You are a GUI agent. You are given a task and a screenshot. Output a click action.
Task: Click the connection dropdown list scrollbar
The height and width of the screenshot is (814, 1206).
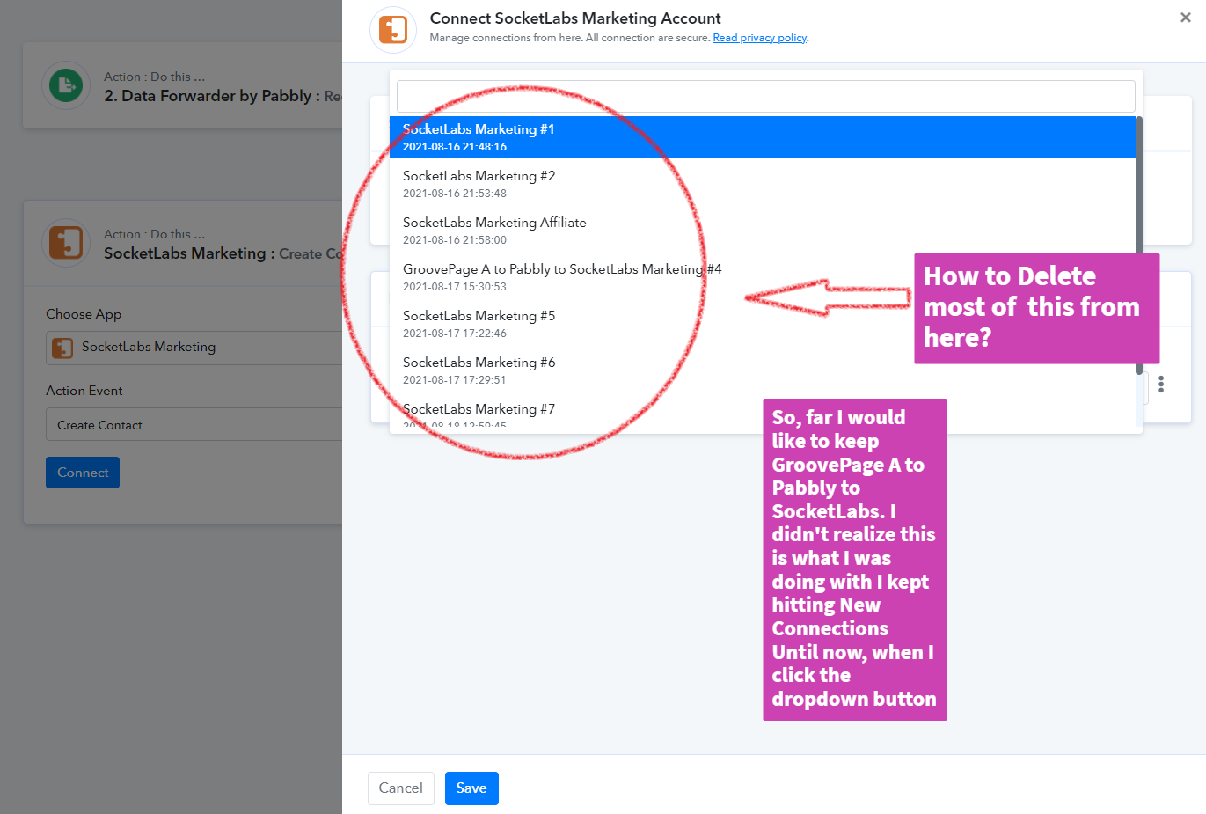[1139, 246]
